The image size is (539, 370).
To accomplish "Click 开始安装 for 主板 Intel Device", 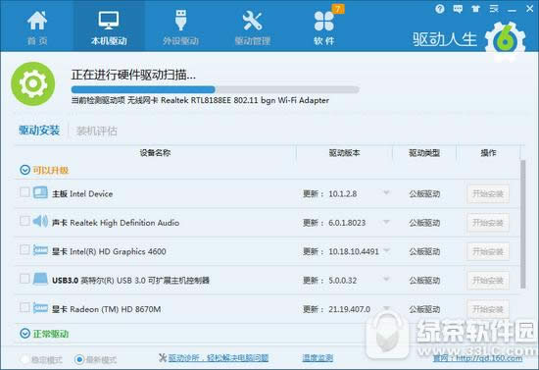I will (488, 194).
